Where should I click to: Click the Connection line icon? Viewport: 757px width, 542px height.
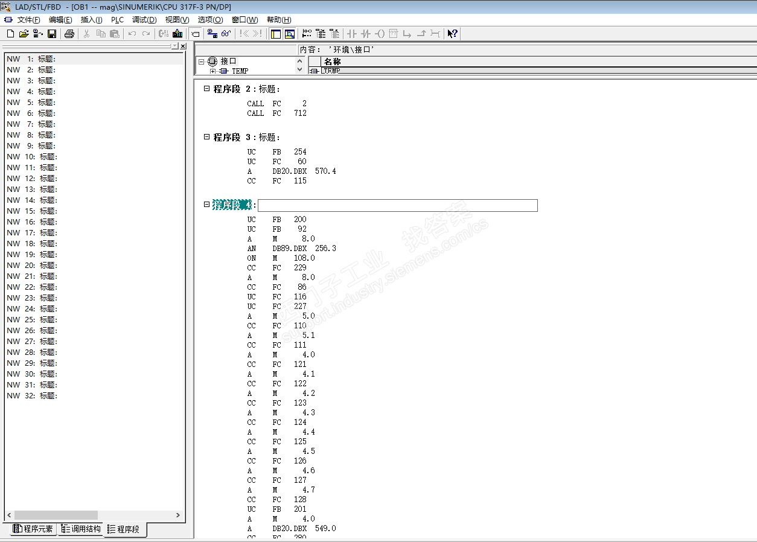[435, 34]
